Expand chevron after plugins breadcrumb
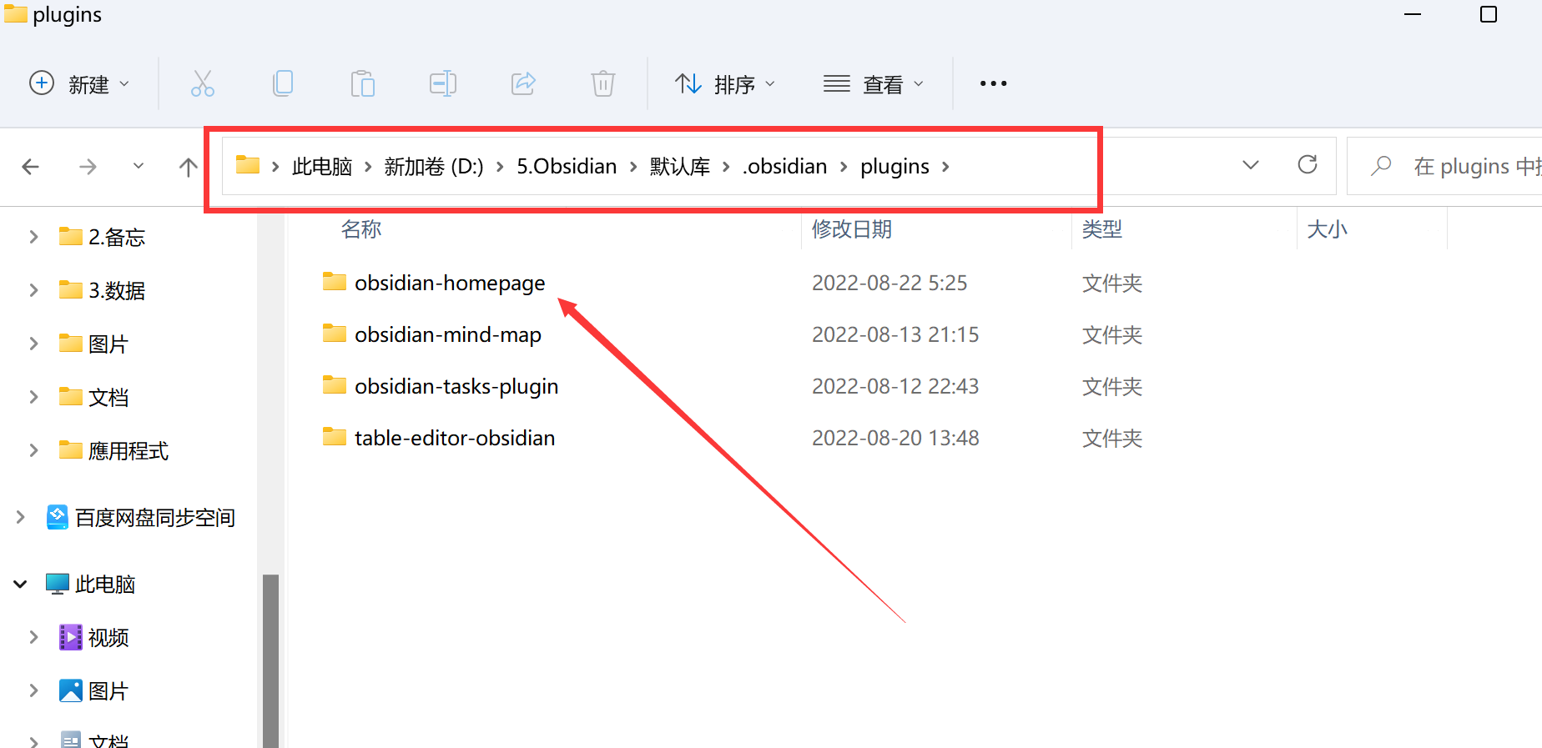The height and width of the screenshot is (748, 1542). point(945,167)
